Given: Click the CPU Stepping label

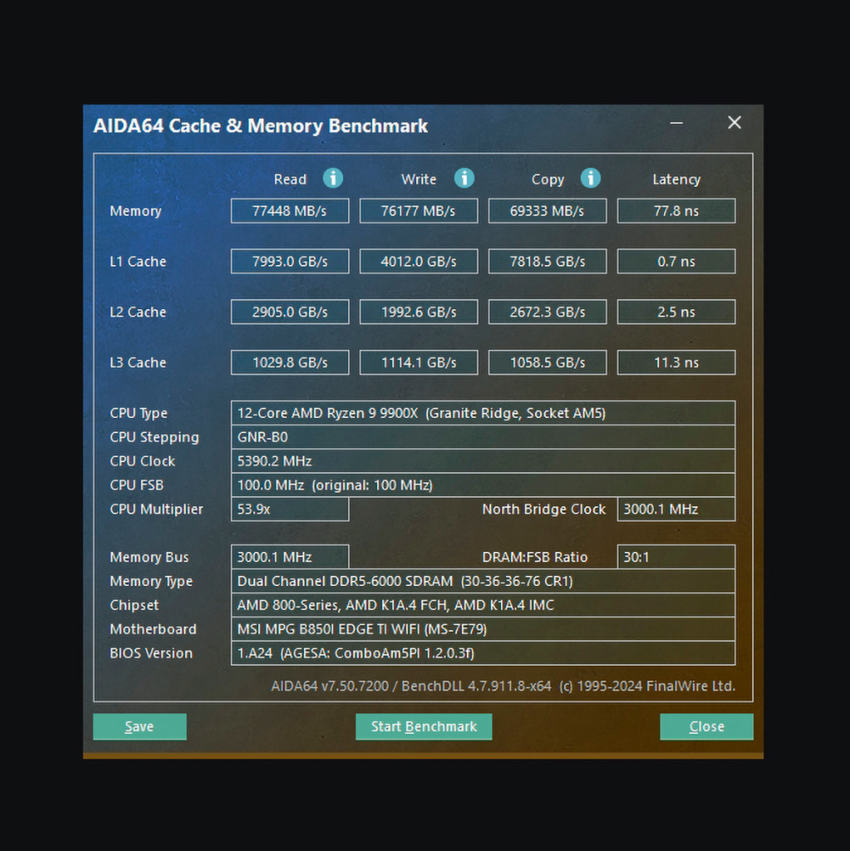Looking at the screenshot, I should 155,437.
